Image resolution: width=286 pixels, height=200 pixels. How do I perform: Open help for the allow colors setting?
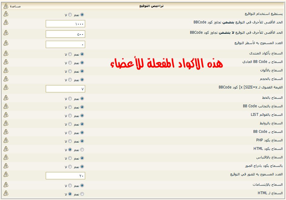pyautogui.click(x=6, y=71)
